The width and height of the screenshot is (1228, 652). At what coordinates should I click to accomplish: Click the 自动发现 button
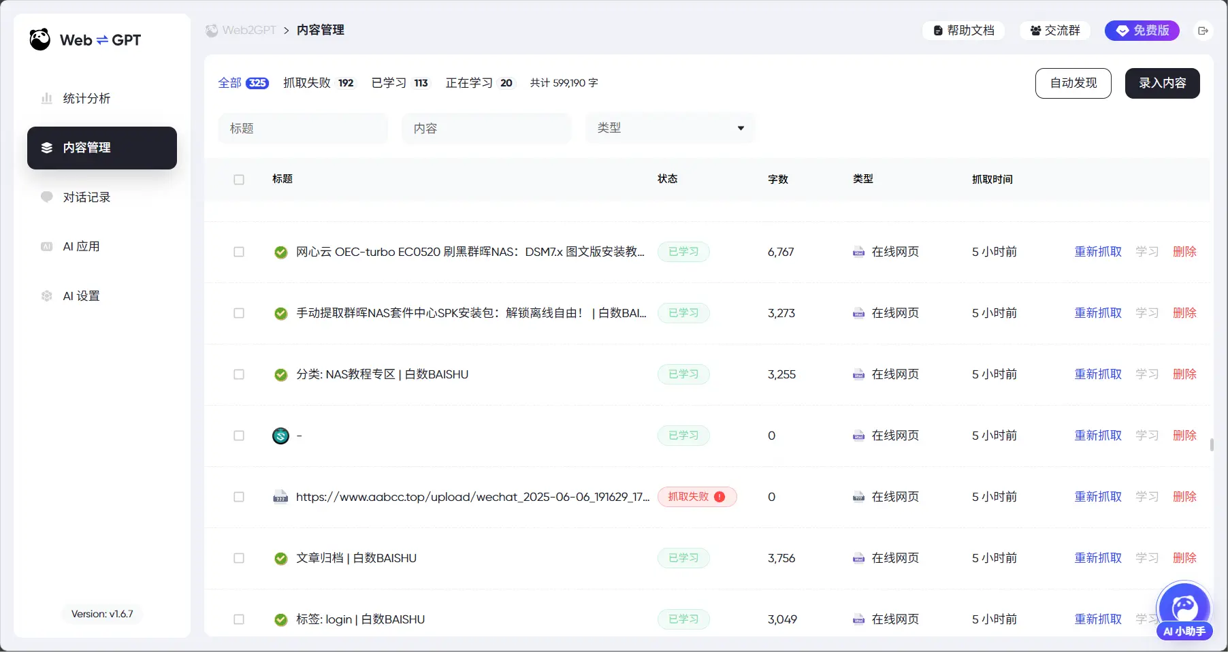1073,83
